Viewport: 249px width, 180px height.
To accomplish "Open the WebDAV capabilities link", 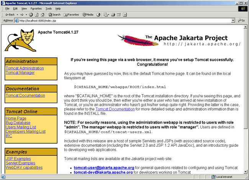I will [x=24, y=167].
